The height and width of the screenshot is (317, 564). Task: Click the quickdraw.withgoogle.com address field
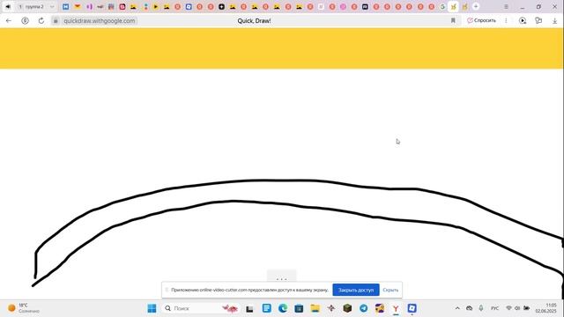click(x=100, y=21)
